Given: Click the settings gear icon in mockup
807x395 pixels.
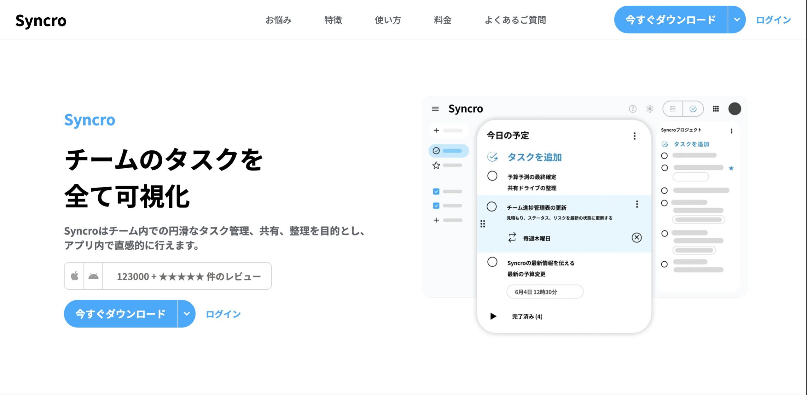Looking at the screenshot, I should [650, 109].
